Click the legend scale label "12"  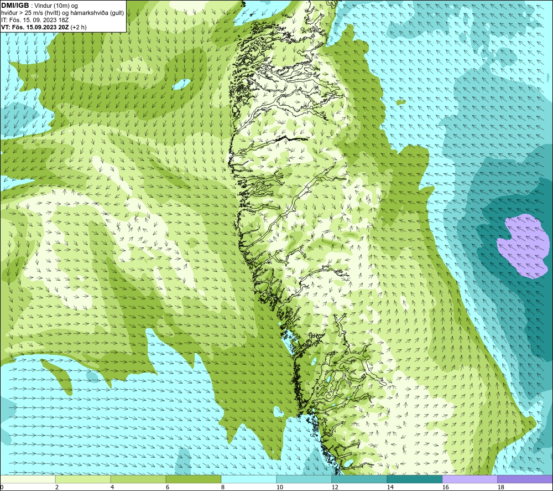point(335,487)
